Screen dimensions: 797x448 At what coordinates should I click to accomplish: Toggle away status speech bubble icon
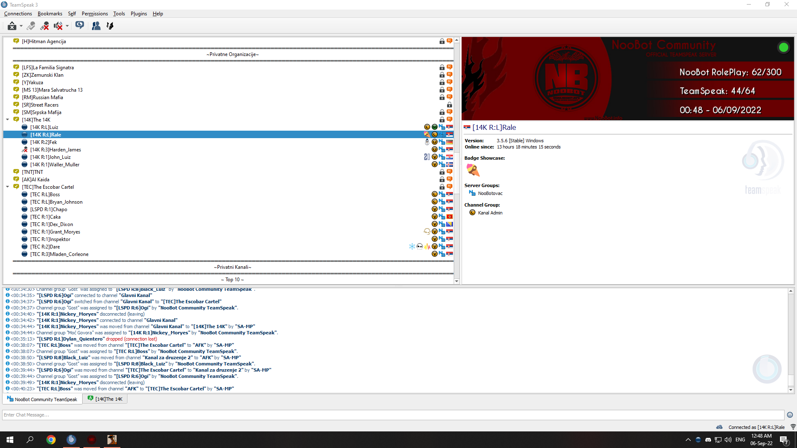click(80, 26)
